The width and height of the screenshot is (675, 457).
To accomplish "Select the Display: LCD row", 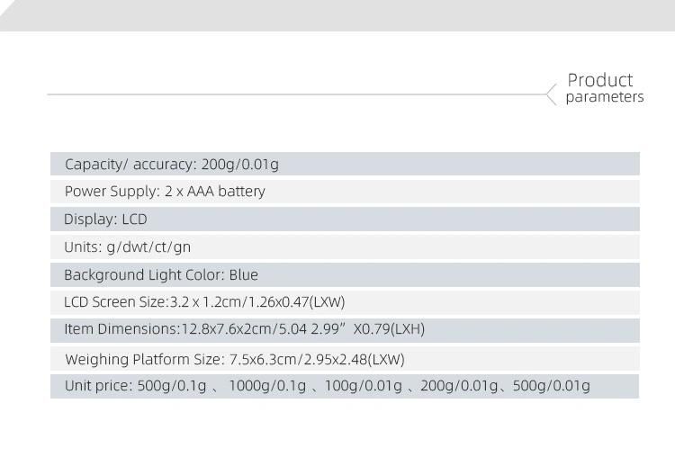I will (345, 219).
